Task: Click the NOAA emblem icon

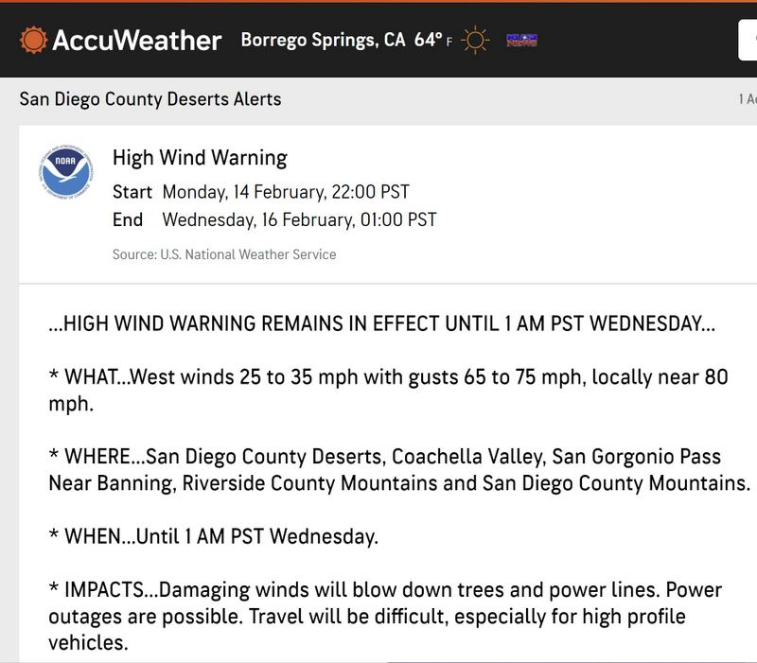Action: click(65, 171)
